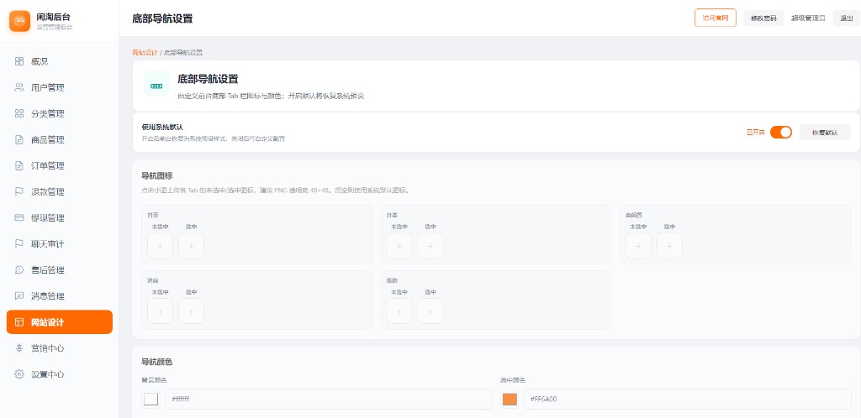Click the 导航图标 section heading
The height and width of the screenshot is (418, 861).
coord(157,176)
